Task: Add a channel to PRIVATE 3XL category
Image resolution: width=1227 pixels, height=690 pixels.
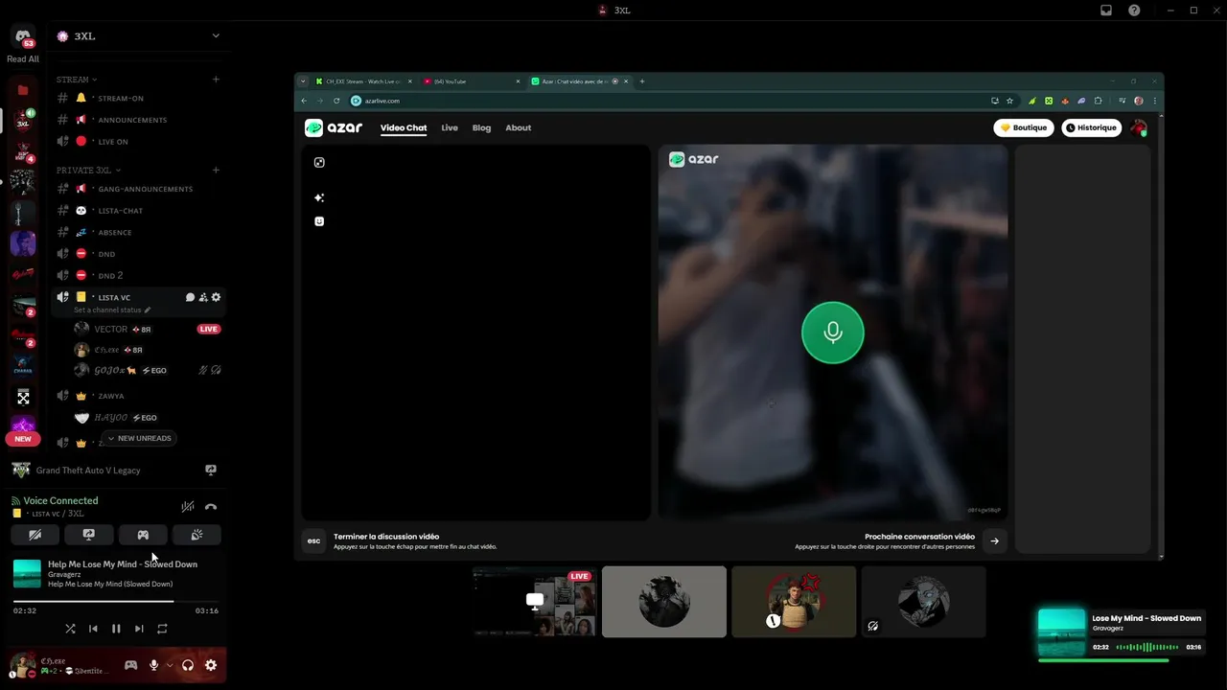Action: [x=216, y=171]
